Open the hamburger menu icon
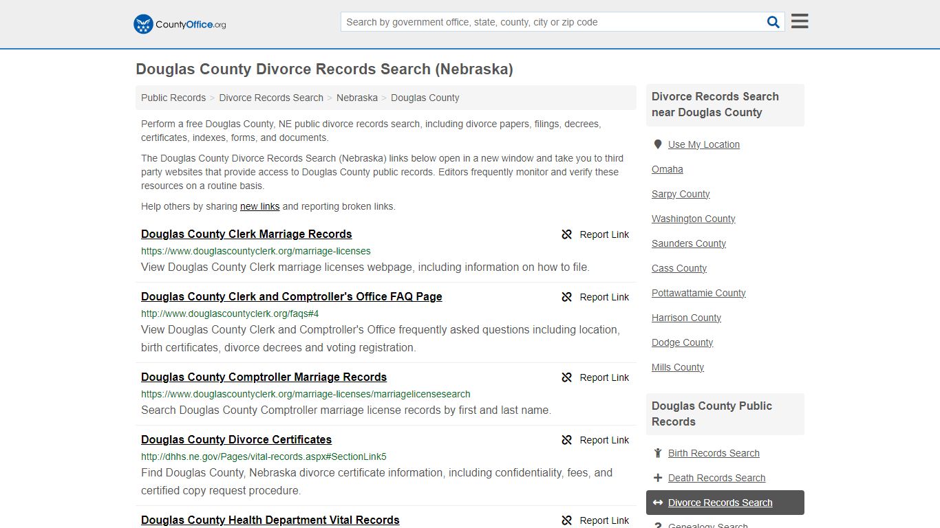This screenshot has height=528, width=940. pyautogui.click(x=800, y=21)
